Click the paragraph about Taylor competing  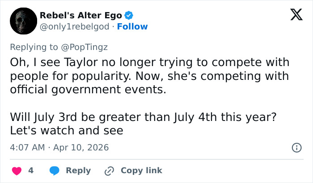point(149,76)
